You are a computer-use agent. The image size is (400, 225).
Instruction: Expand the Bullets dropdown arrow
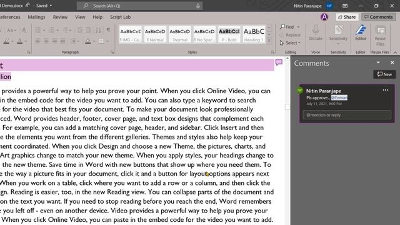click(x=44, y=31)
